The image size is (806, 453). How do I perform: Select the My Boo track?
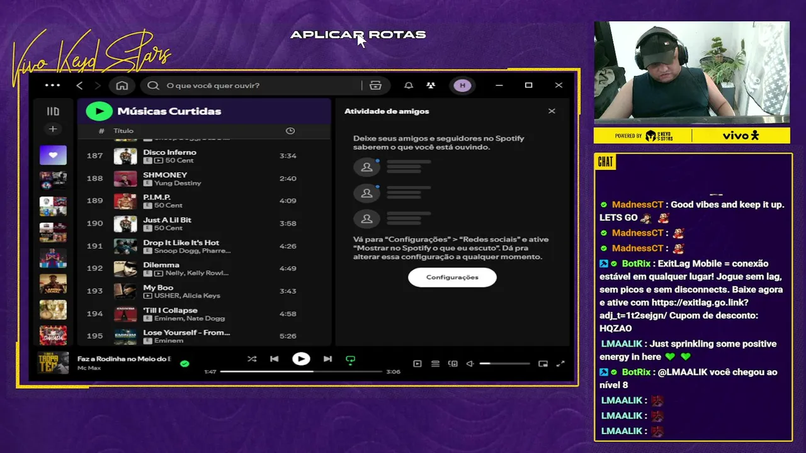click(x=203, y=291)
